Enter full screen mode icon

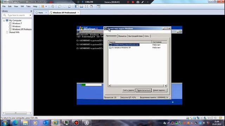click(x=86, y=6)
